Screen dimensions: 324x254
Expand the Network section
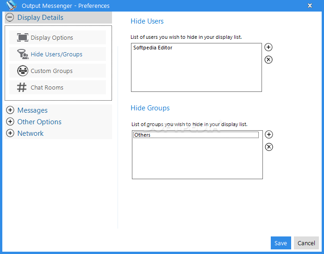click(10, 133)
